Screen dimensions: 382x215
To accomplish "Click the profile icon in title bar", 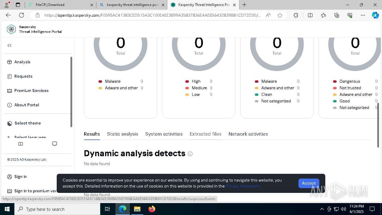I will [x=7, y=5].
